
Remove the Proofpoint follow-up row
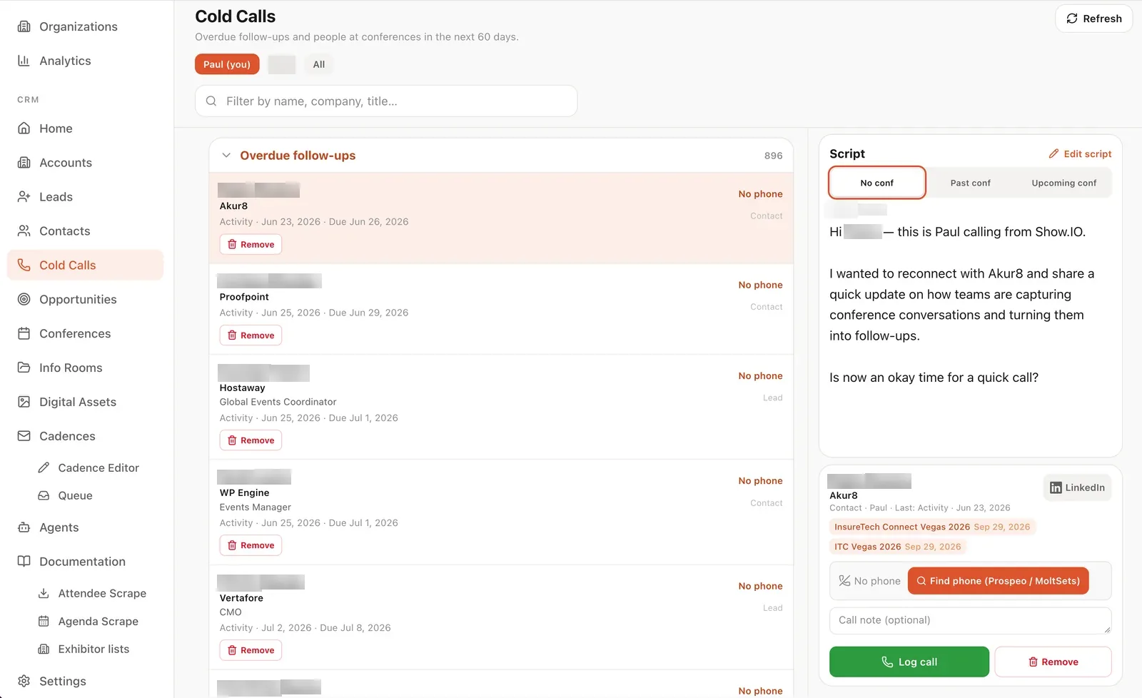point(251,335)
